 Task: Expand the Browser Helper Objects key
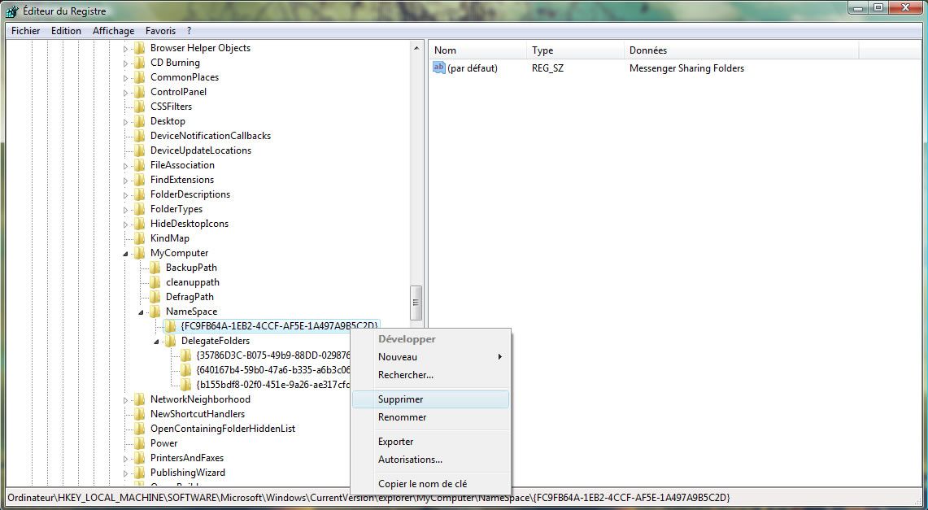(x=125, y=49)
